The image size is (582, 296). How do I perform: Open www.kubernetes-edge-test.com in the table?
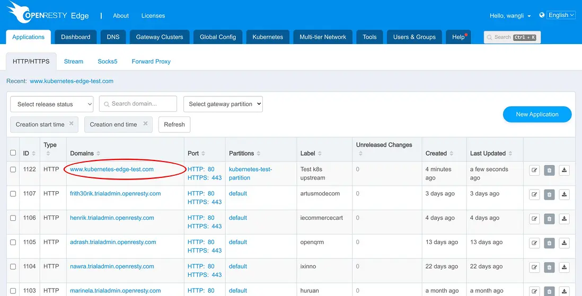click(112, 169)
